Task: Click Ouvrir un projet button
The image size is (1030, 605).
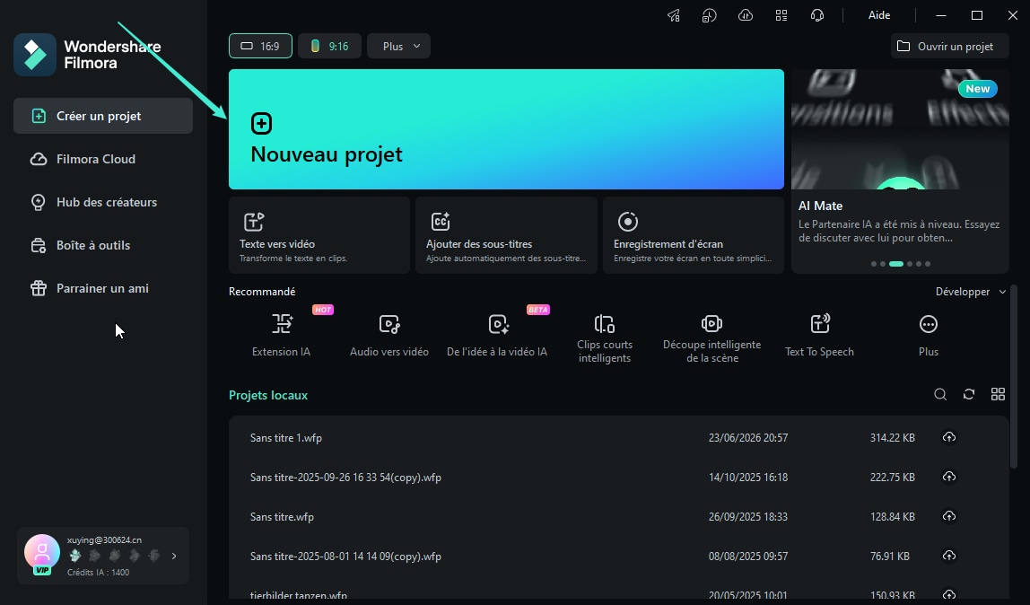Action: (x=949, y=47)
